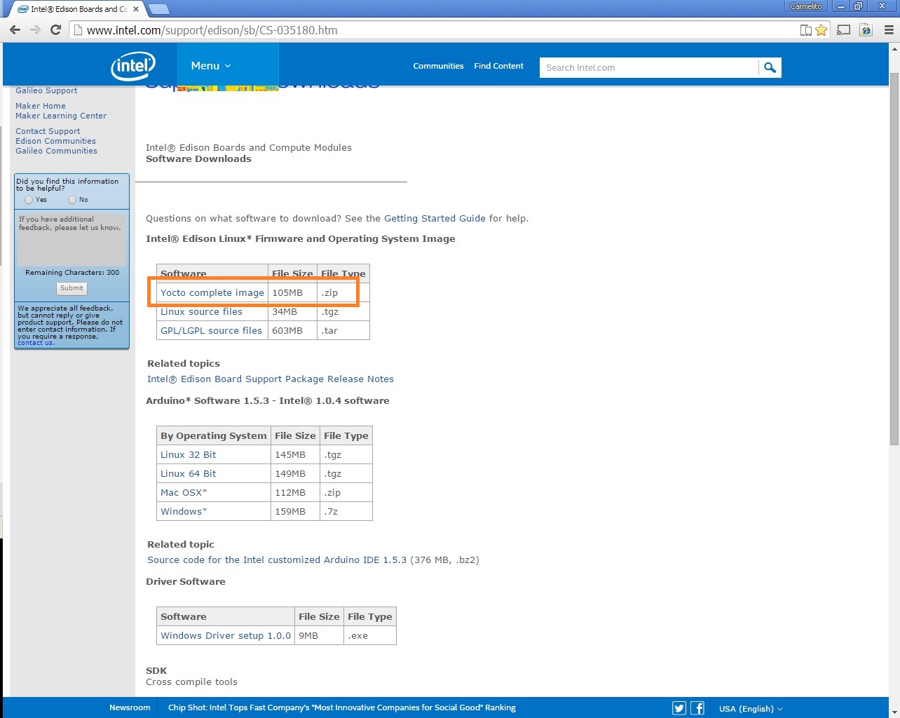
Task: Open the Galileo Support link
Action: click(x=46, y=90)
